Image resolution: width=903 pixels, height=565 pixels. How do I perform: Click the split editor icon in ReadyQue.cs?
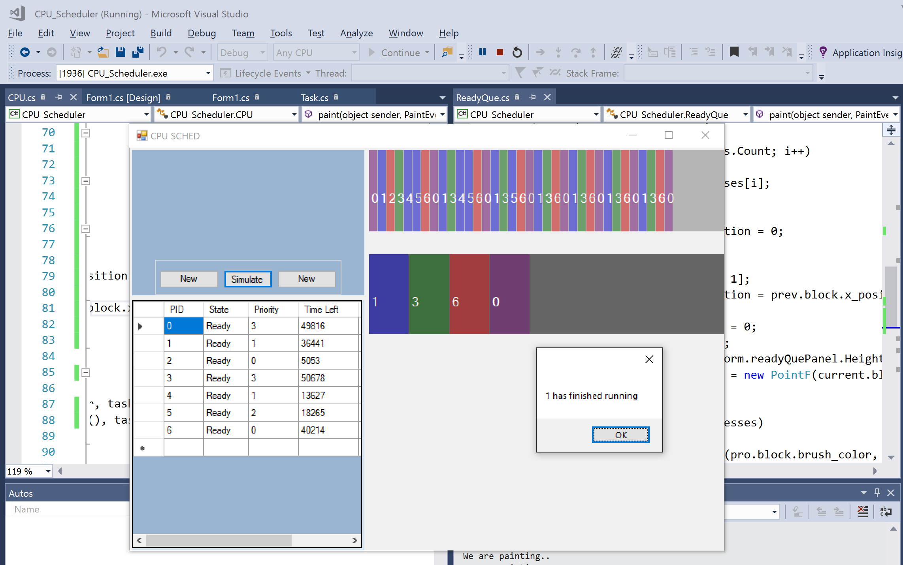pyautogui.click(x=891, y=130)
